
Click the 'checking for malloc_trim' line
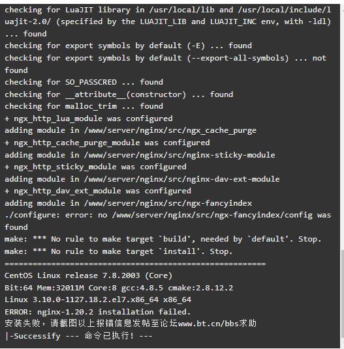coord(84,106)
